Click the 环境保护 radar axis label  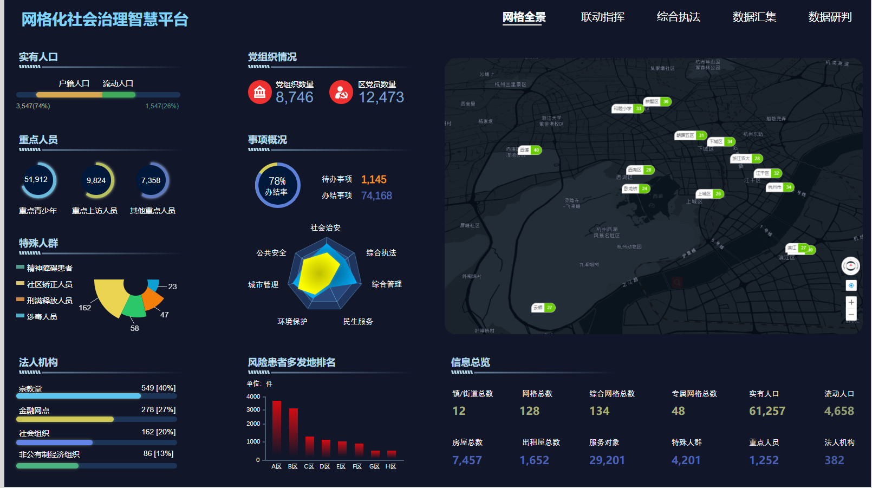(292, 322)
